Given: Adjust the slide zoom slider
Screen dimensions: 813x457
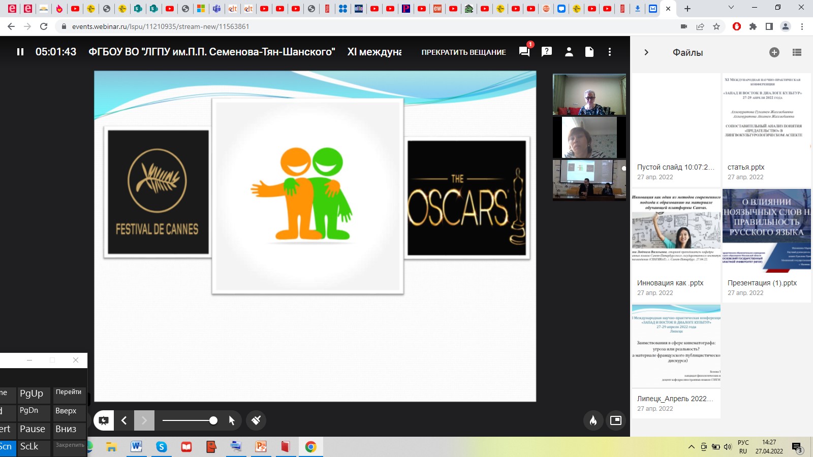Looking at the screenshot, I should point(190,420).
